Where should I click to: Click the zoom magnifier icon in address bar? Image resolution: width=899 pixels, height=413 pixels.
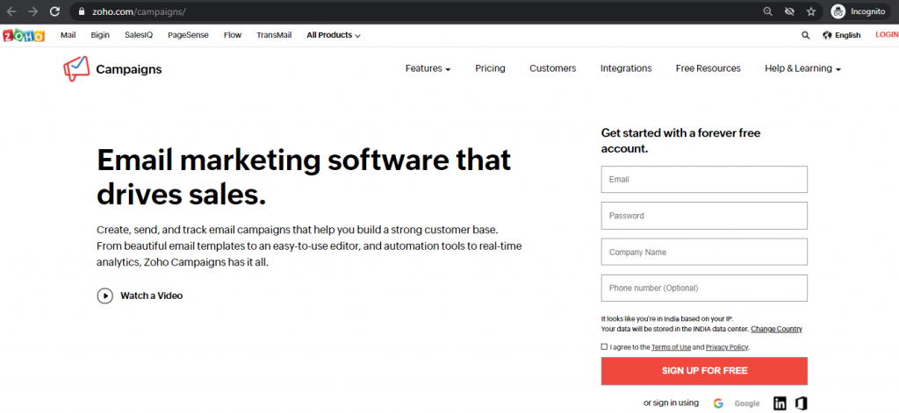[767, 11]
